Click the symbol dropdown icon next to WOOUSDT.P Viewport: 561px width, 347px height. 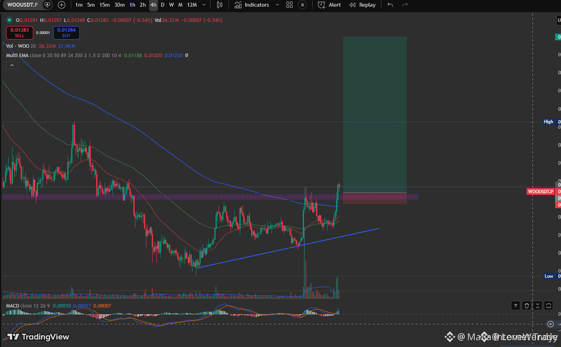coord(47,5)
